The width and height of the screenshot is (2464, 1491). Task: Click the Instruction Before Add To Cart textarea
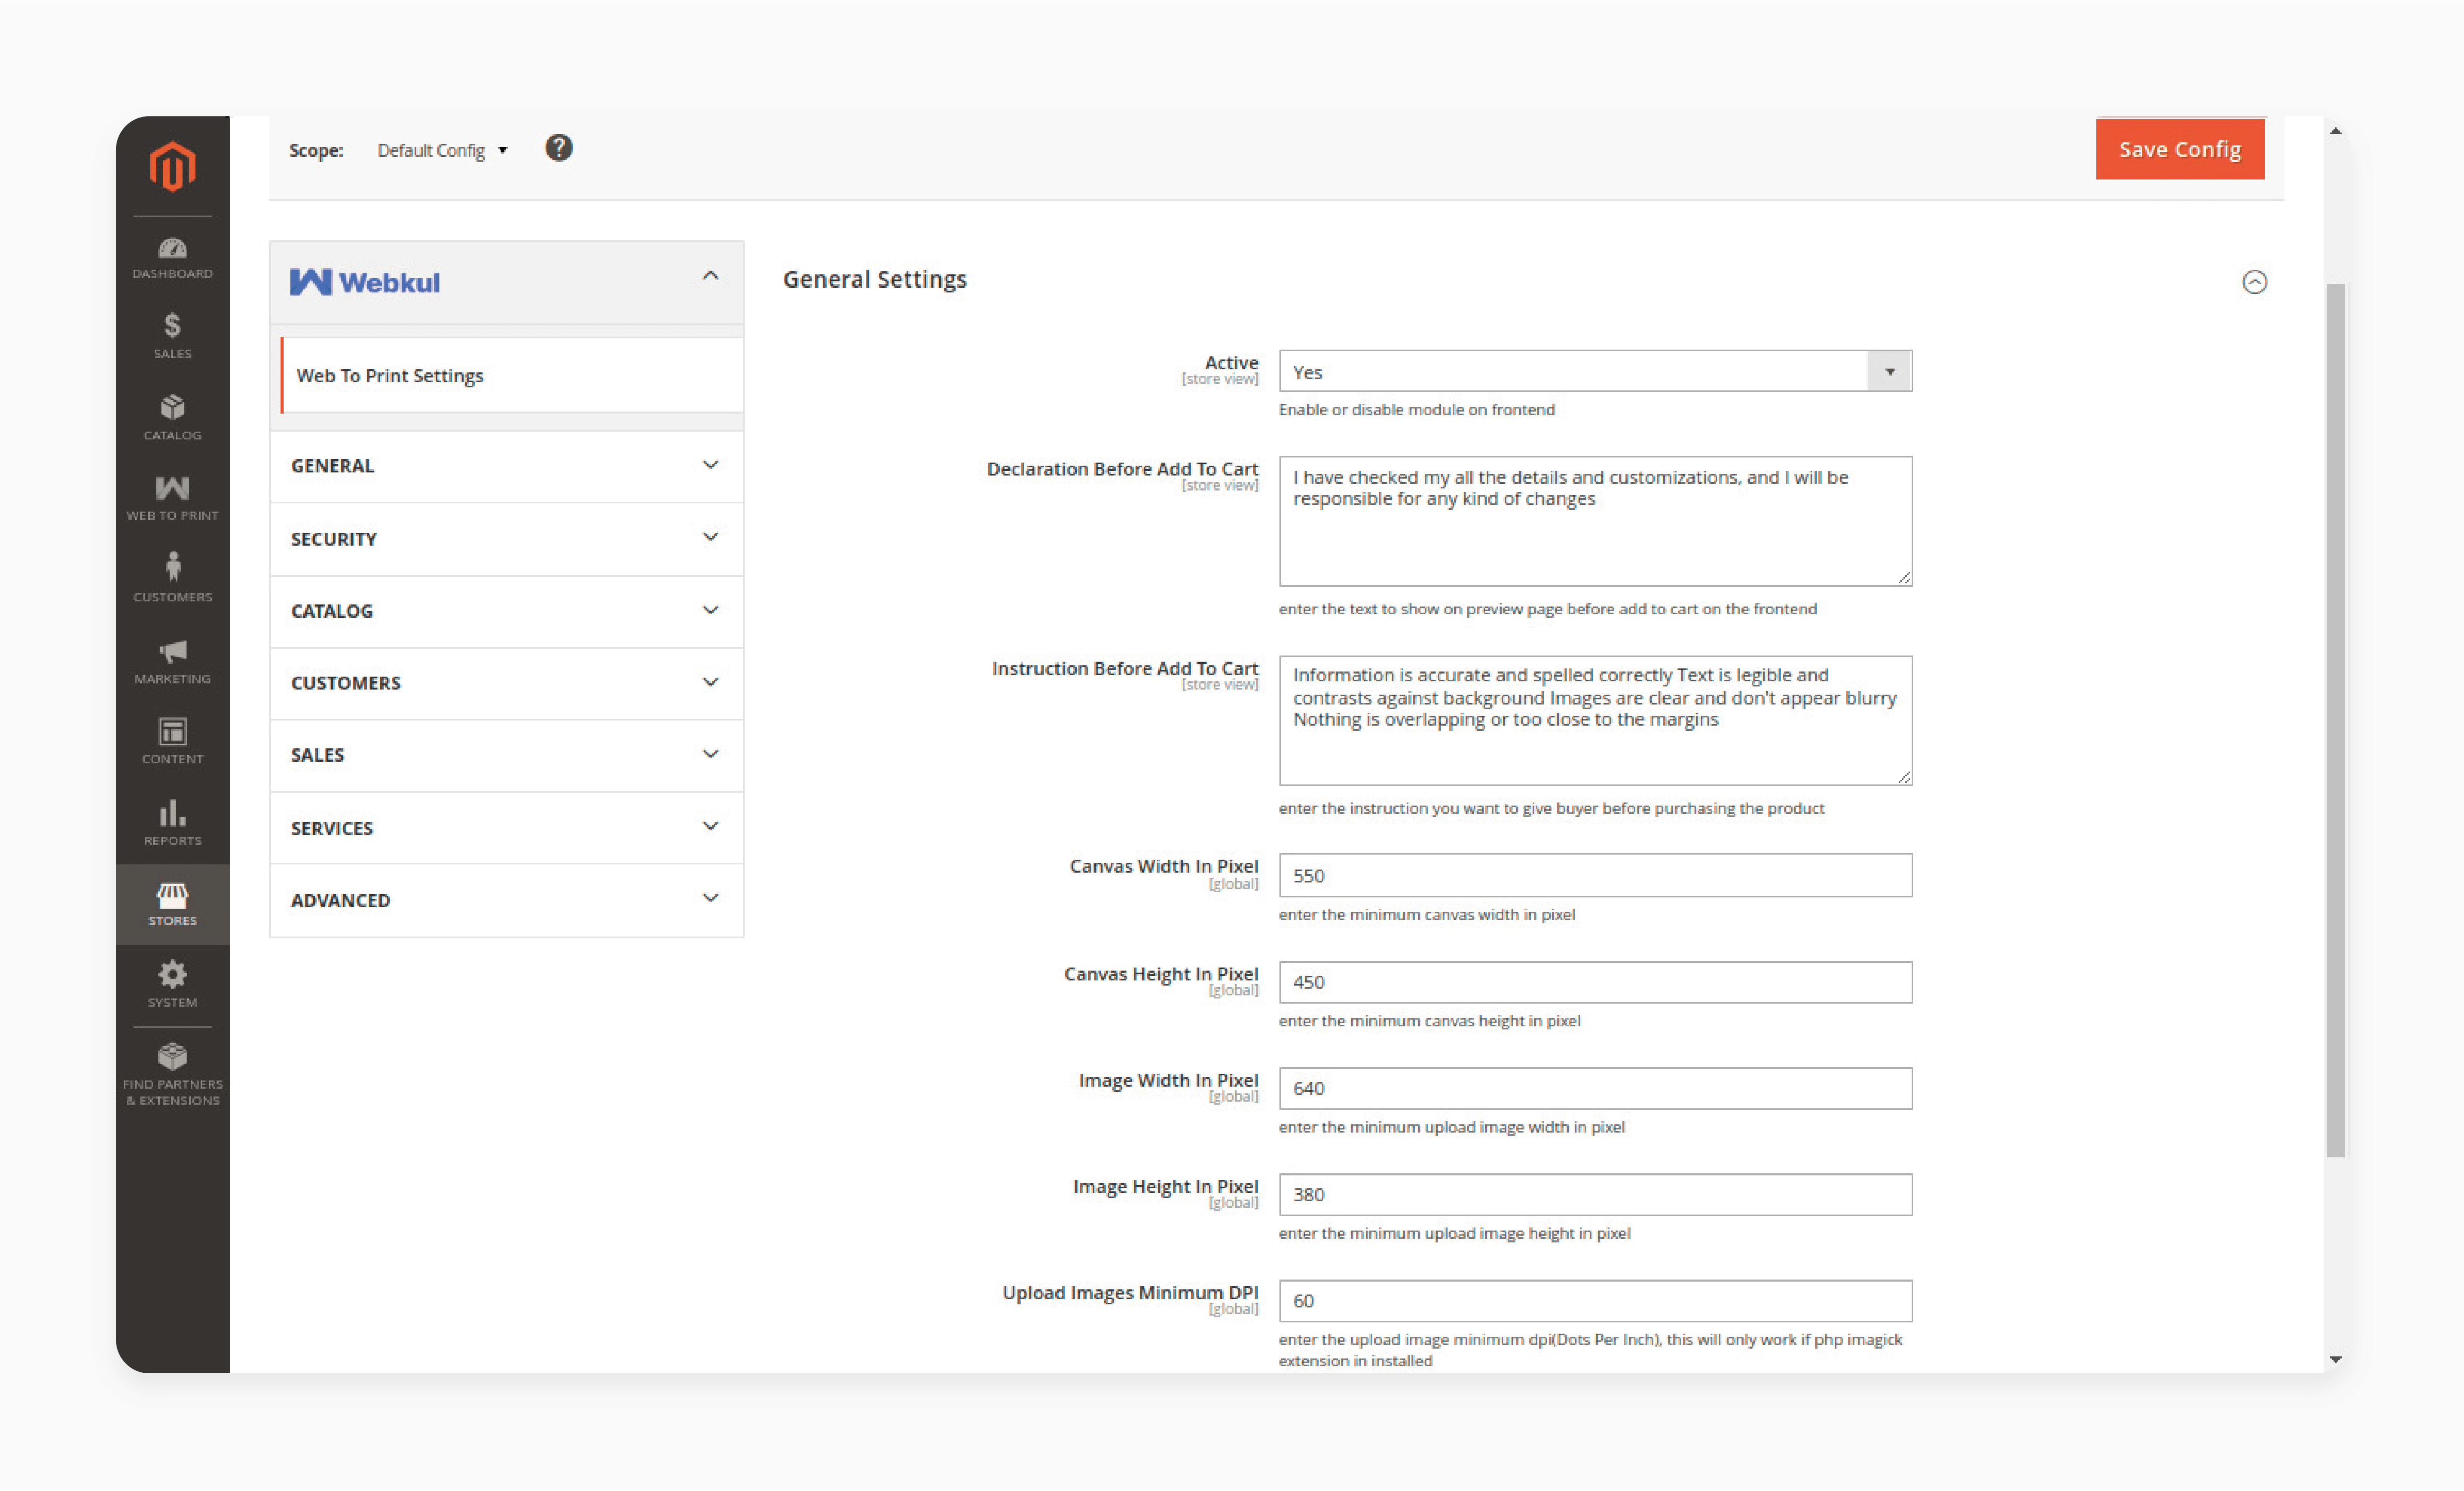click(x=1595, y=720)
